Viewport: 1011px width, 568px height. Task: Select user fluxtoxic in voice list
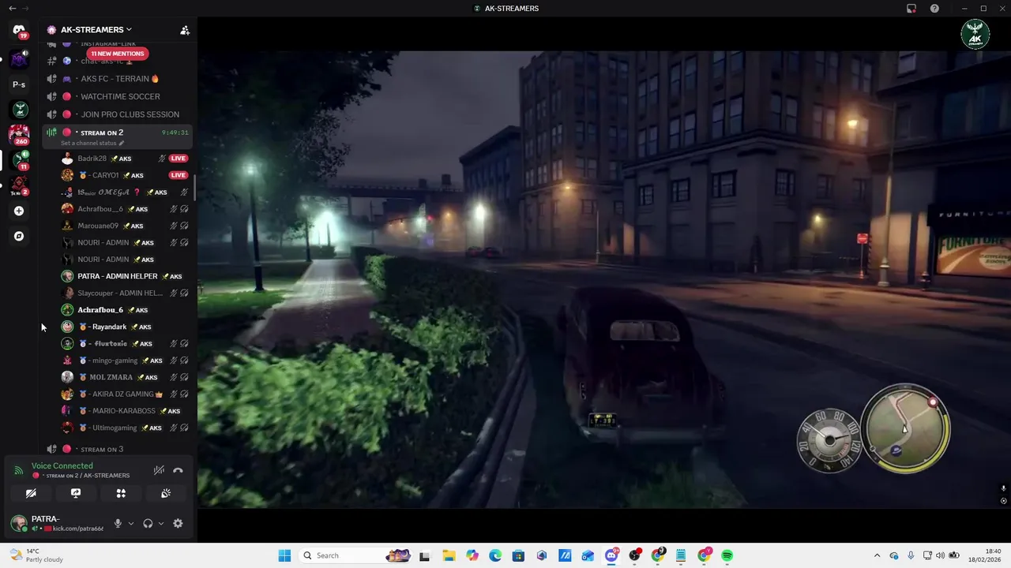click(x=125, y=343)
